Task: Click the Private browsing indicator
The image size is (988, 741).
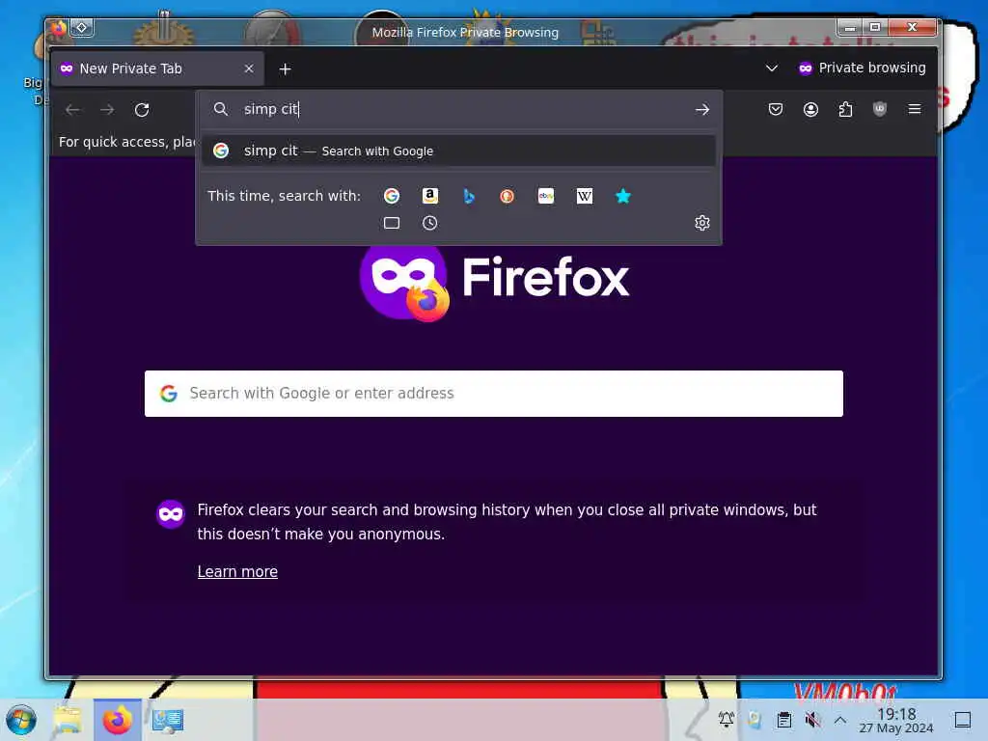Action: (x=862, y=69)
